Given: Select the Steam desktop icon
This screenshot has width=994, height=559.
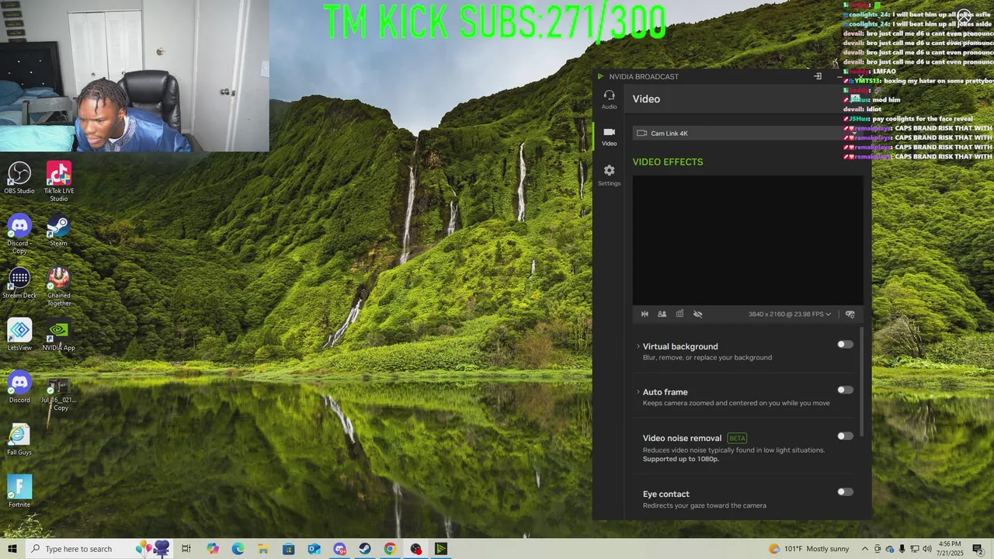Looking at the screenshot, I should pyautogui.click(x=58, y=231).
